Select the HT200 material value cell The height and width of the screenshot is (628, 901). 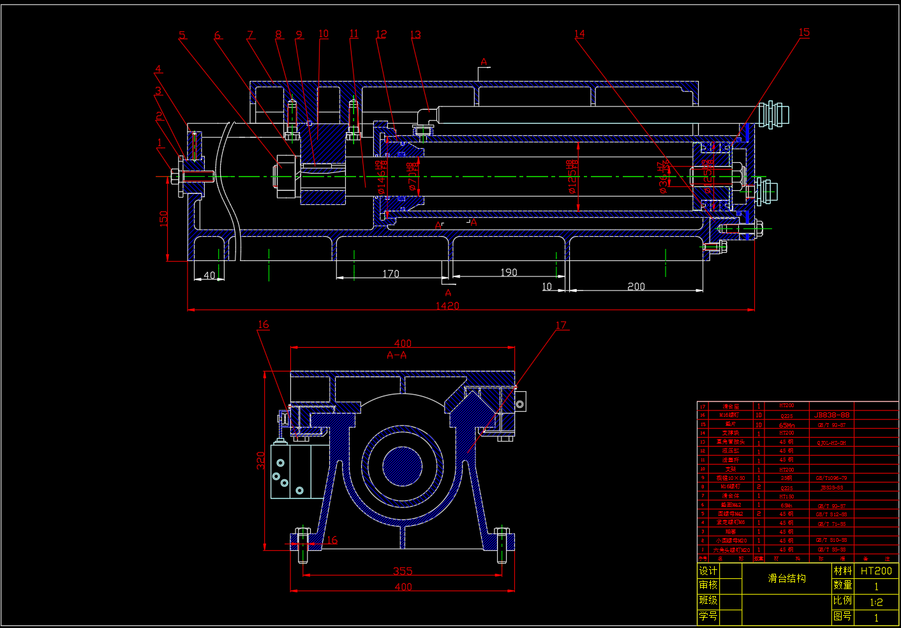tap(876, 571)
